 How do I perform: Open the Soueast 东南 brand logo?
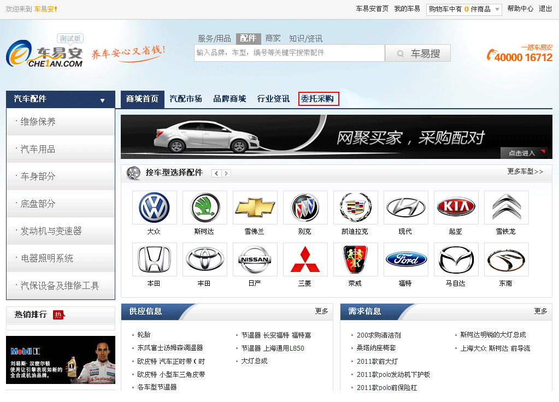(x=506, y=259)
